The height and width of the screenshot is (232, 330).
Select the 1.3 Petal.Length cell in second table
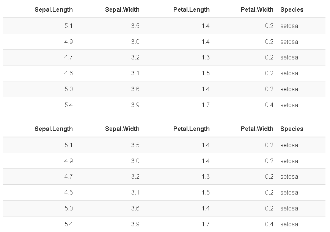tap(206, 177)
